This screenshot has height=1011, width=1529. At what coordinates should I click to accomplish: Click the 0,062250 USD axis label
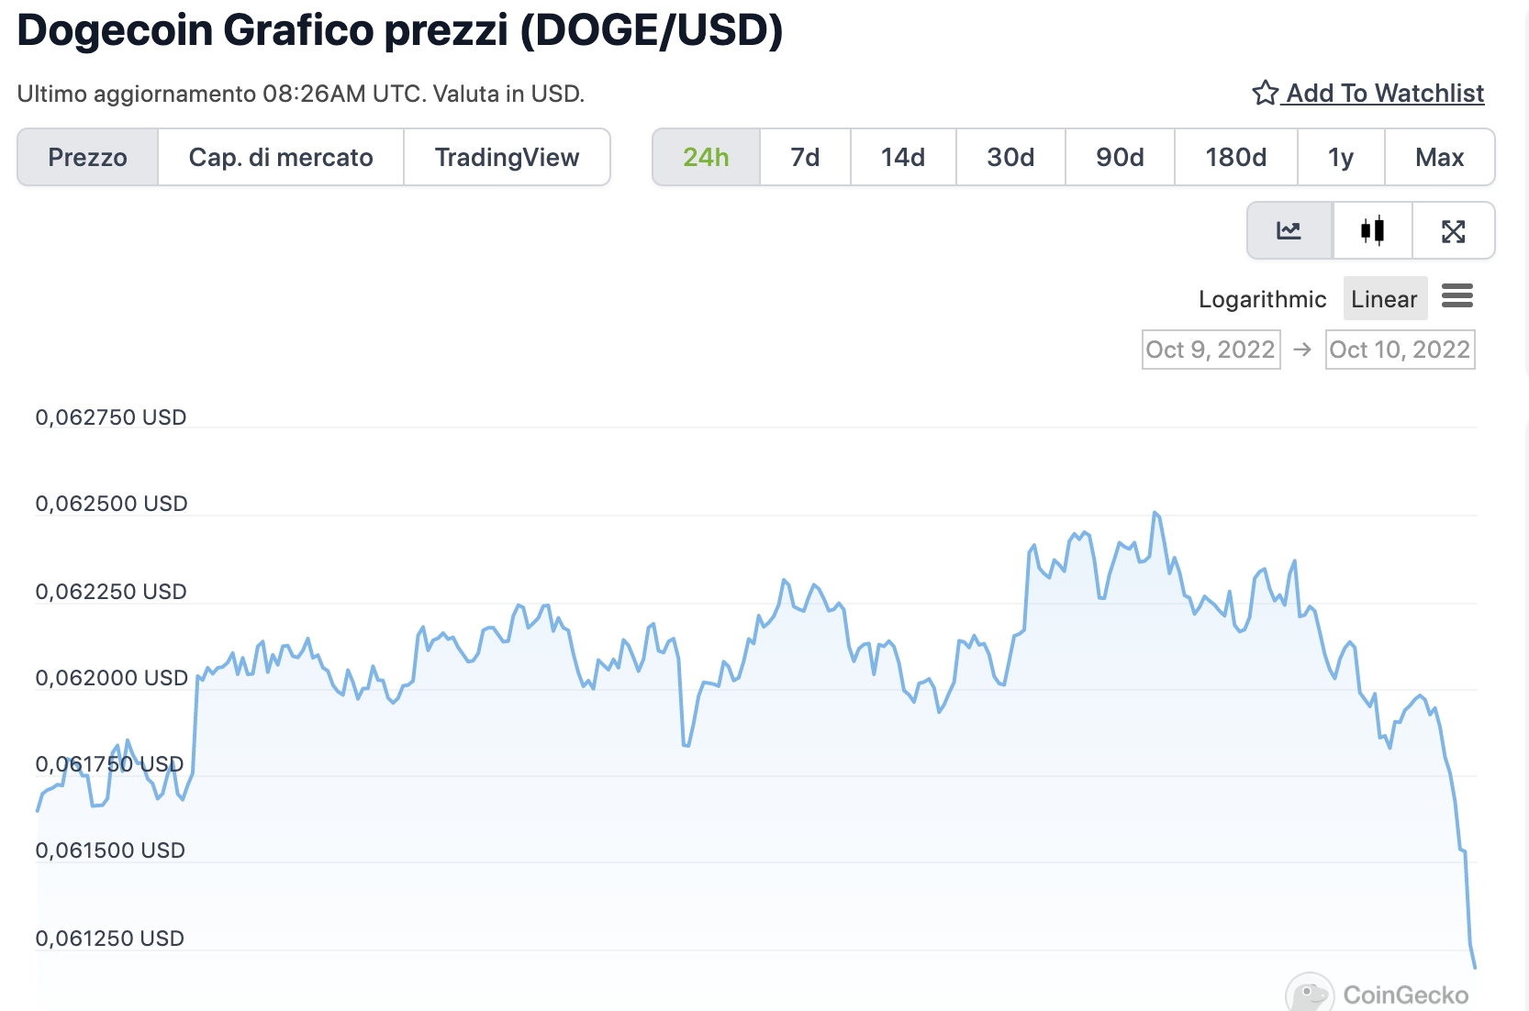coord(111,592)
